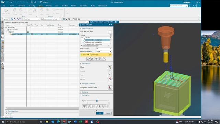This screenshot has height=124, width=220.
Task: Click the gear settings icon atop the resource bar
Action: click(x=2, y=22)
